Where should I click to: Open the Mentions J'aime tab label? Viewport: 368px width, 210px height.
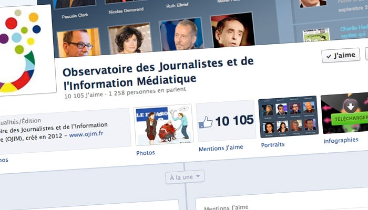pyautogui.click(x=221, y=148)
